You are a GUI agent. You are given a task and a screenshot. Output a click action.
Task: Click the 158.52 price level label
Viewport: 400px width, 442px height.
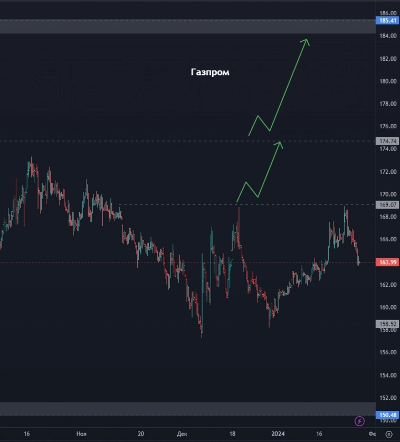(x=388, y=324)
